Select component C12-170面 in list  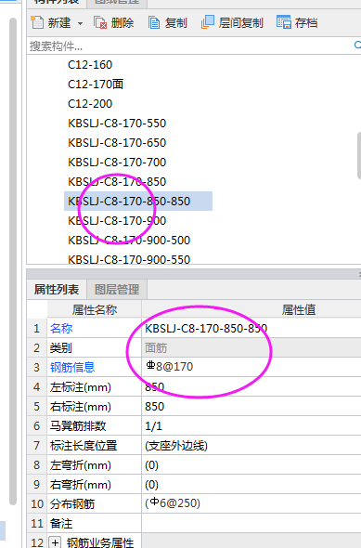[x=96, y=85]
